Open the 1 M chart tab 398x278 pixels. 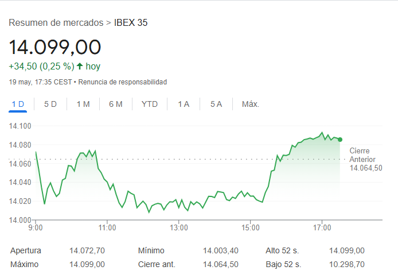pos(83,104)
